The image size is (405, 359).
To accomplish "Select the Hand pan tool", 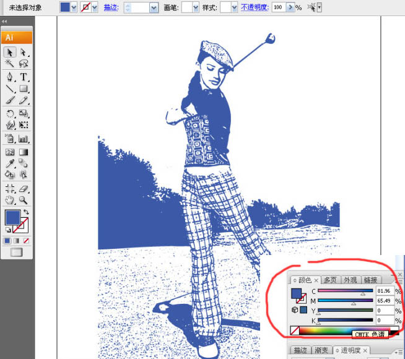I will point(10,200).
